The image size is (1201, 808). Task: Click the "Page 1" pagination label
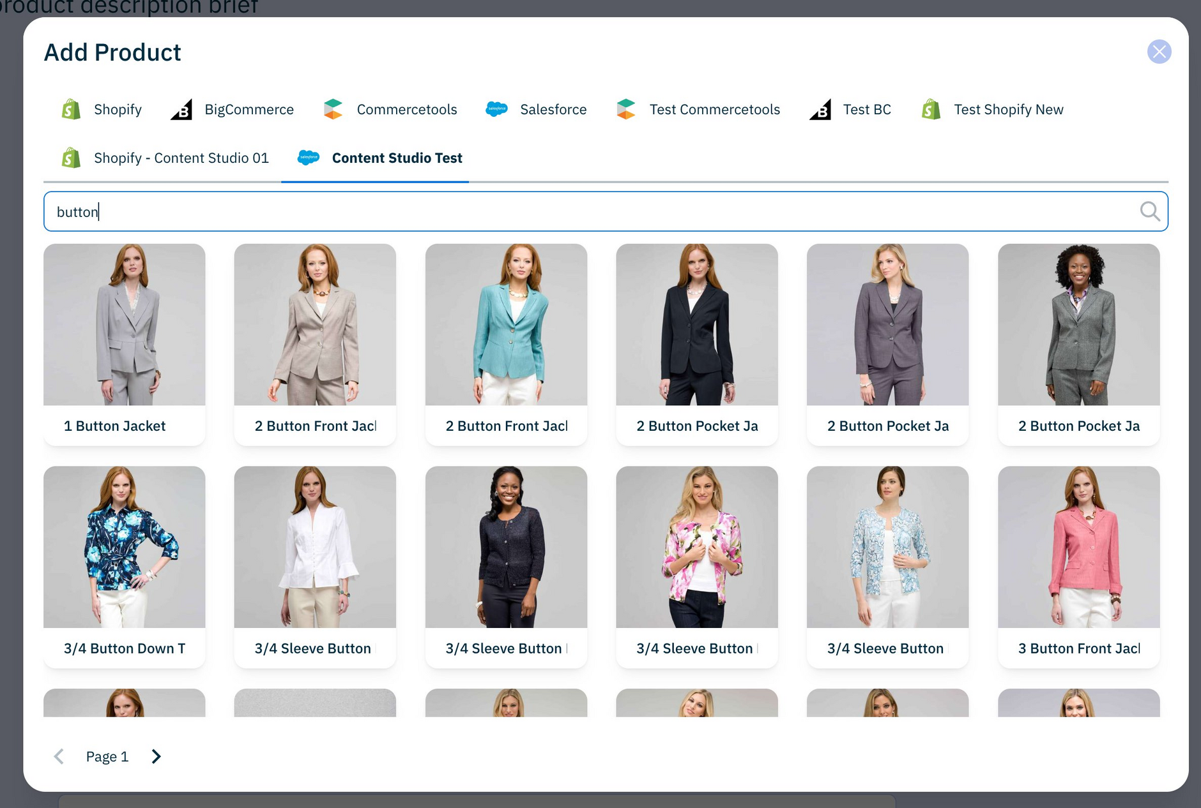point(107,756)
